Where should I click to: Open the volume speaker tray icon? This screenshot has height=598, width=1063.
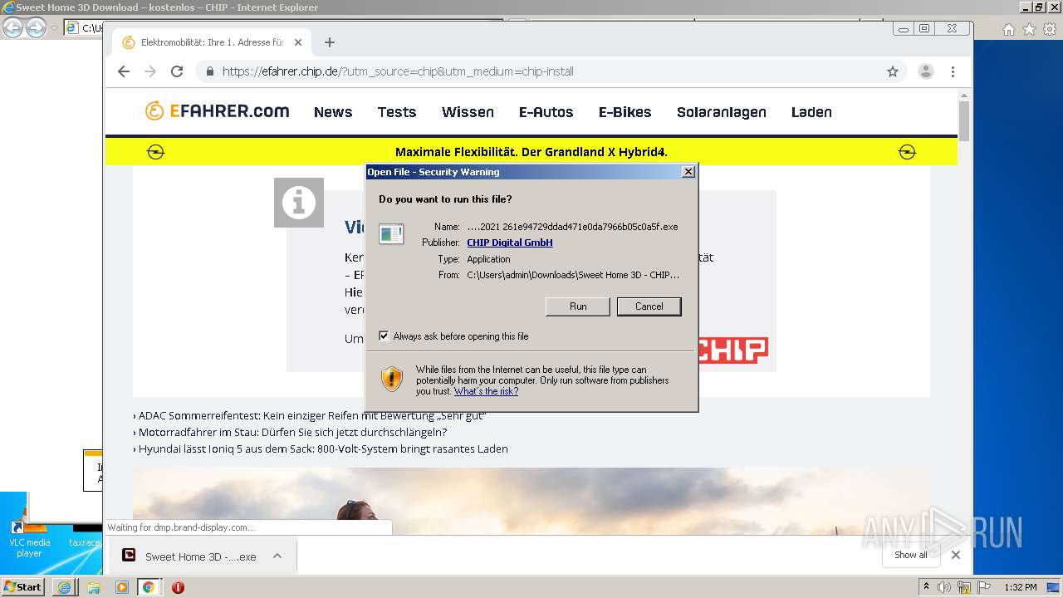(944, 587)
